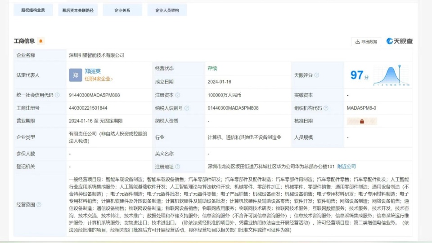
Task: Click industry value 计算机、通信和其他电子设备制造业
Action: tap(244, 137)
